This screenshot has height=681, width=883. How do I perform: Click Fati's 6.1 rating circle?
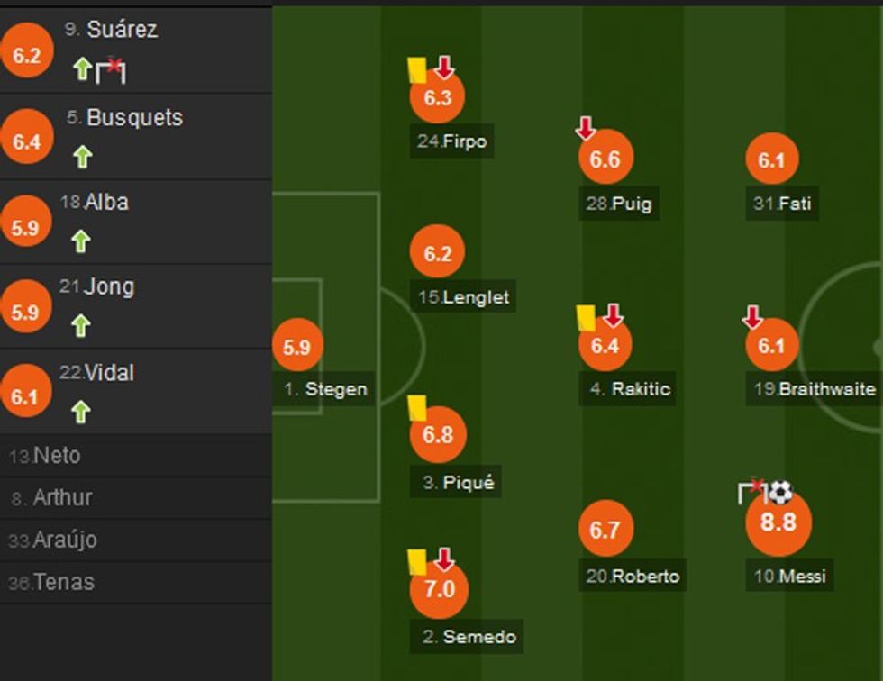(772, 159)
